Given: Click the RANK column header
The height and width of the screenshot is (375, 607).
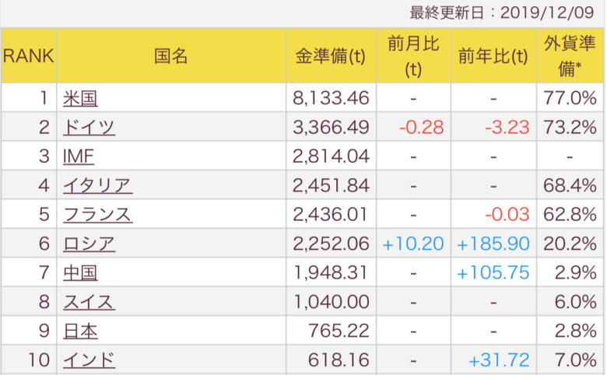Looking at the screenshot, I should [29, 56].
